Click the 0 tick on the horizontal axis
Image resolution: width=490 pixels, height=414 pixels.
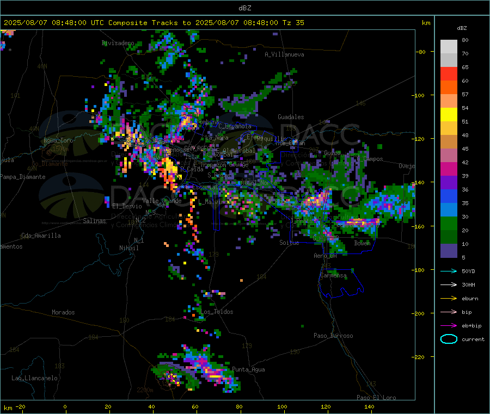click(65, 406)
